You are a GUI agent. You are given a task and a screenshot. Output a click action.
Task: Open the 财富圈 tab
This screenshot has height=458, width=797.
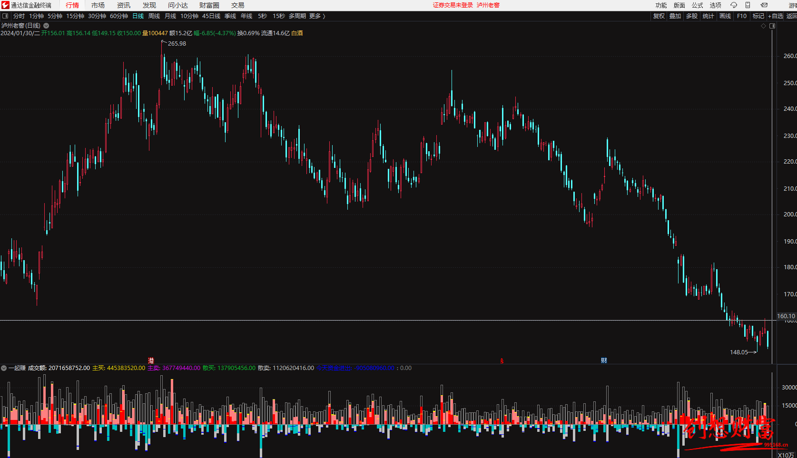pyautogui.click(x=209, y=5)
